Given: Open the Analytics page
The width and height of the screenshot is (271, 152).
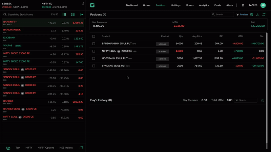Looking at the screenshot, I should (204, 5).
